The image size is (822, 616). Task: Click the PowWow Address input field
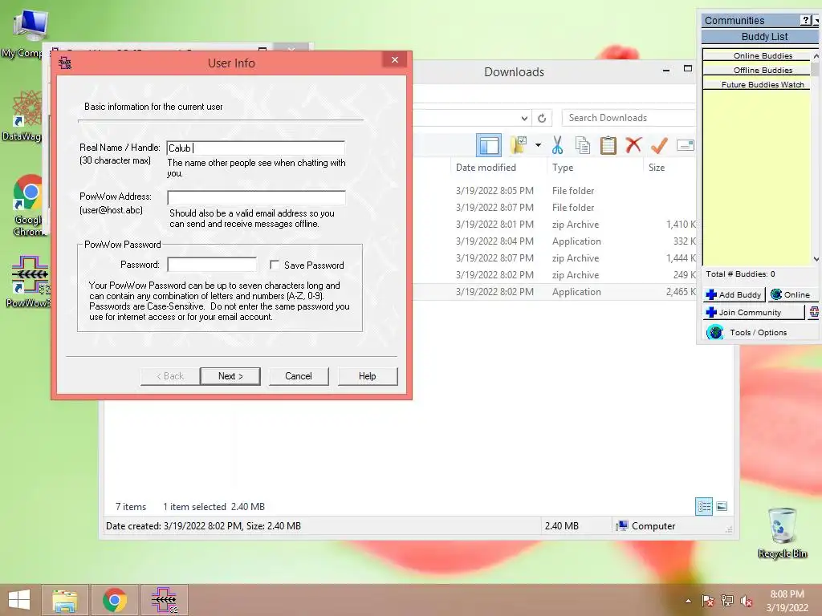tap(256, 197)
